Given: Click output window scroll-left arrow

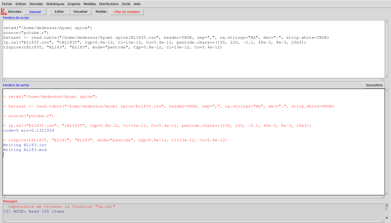Looking at the screenshot, I should [x=4, y=197].
